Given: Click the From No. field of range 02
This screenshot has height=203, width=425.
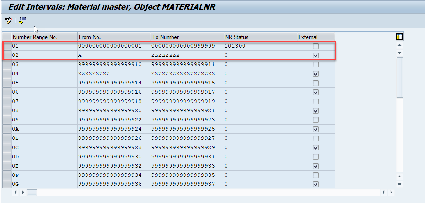Looking at the screenshot, I should (114, 55).
